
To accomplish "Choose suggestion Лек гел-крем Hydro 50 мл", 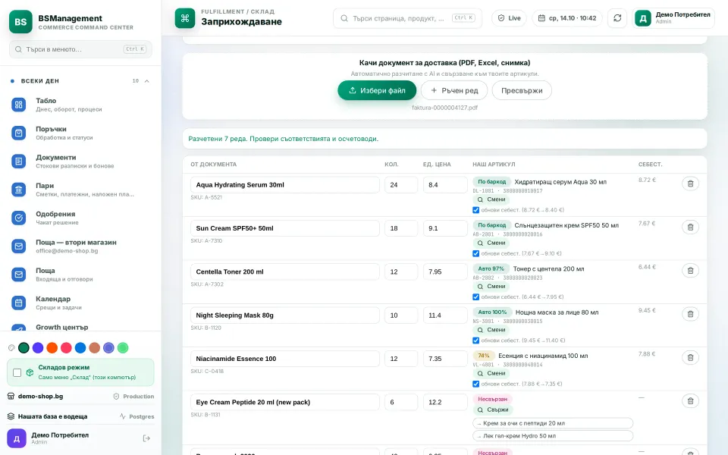I will [x=553, y=435].
